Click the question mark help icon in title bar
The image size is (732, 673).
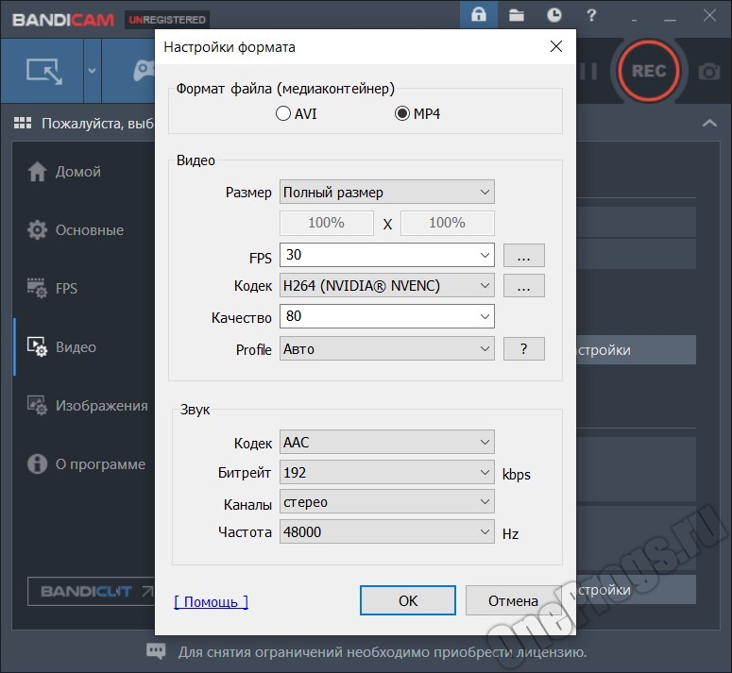pos(590,15)
